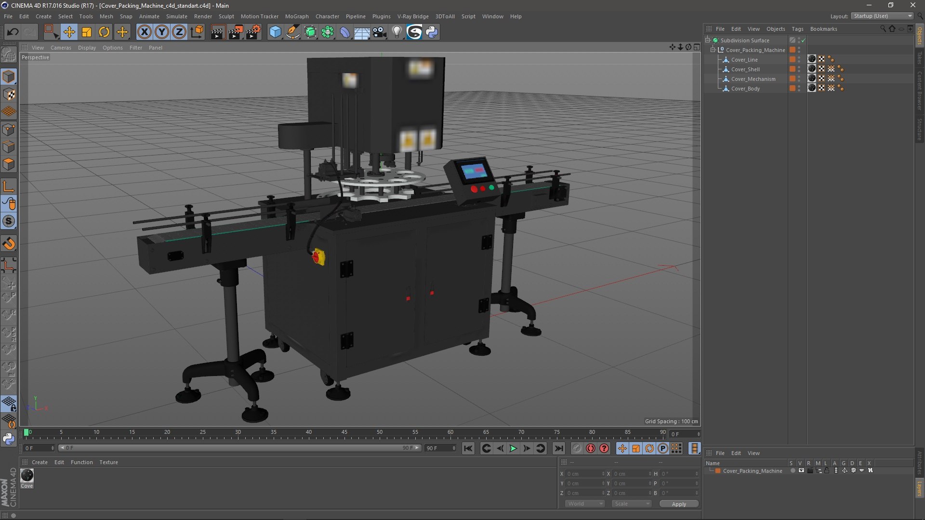This screenshot has height=520, width=925.
Task: Click the Python script icon in toolbar
Action: coord(432,32)
